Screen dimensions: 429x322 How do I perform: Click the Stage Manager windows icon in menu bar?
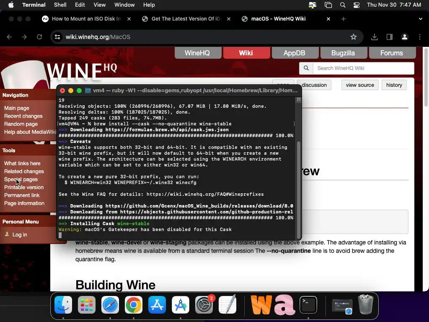(x=328, y=5)
